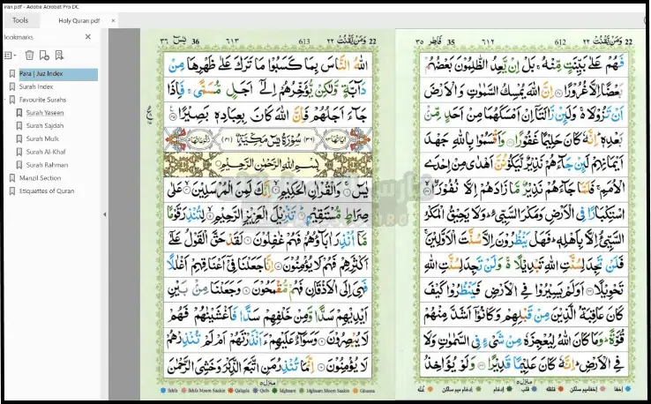The image size is (651, 404).
Task: Jump to the Surah Index bookmark
Action: [x=36, y=87]
